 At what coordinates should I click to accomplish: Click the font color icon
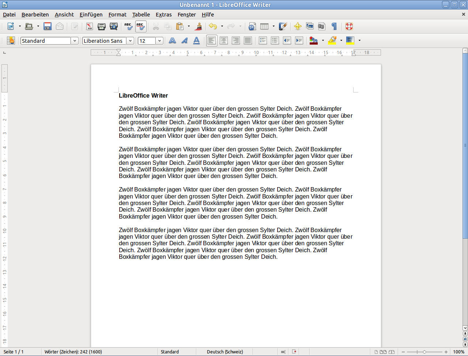click(x=313, y=41)
